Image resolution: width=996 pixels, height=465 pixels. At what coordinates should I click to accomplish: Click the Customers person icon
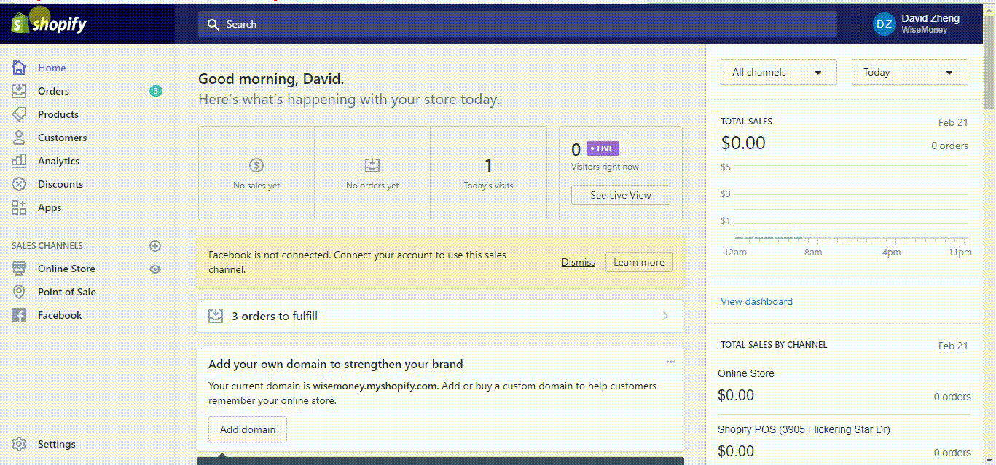click(x=19, y=138)
